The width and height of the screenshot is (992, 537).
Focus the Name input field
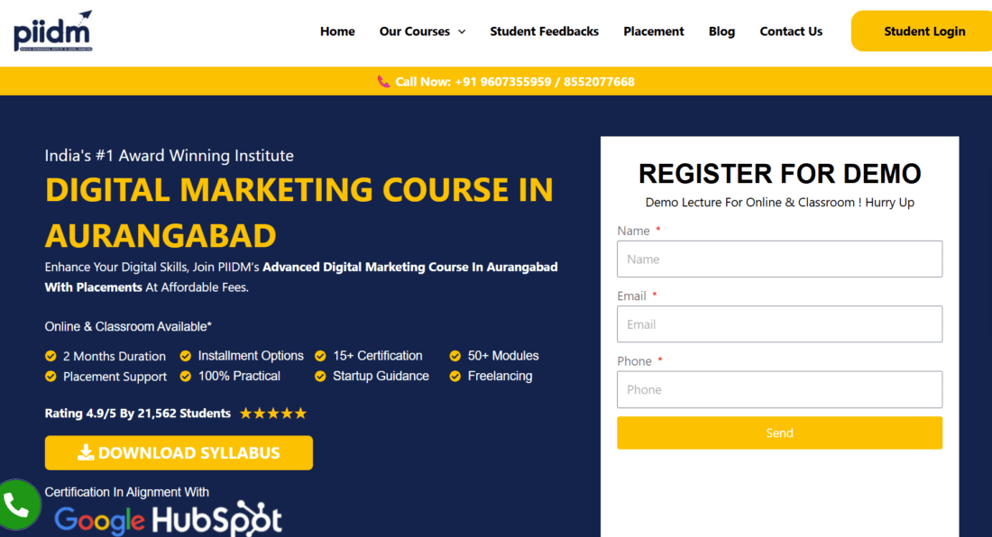coord(779,259)
